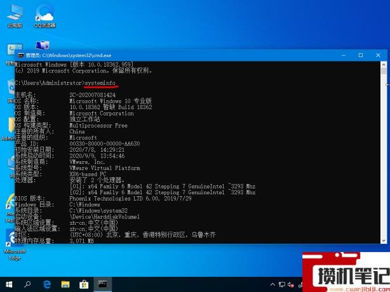Launch the QQ浏览器 desktop shortcut
390x292 pixels.
[x=44, y=16]
